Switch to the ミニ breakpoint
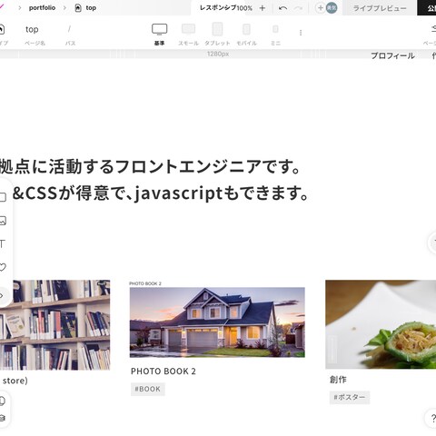Screen dimensions: 436x436 pos(275,29)
